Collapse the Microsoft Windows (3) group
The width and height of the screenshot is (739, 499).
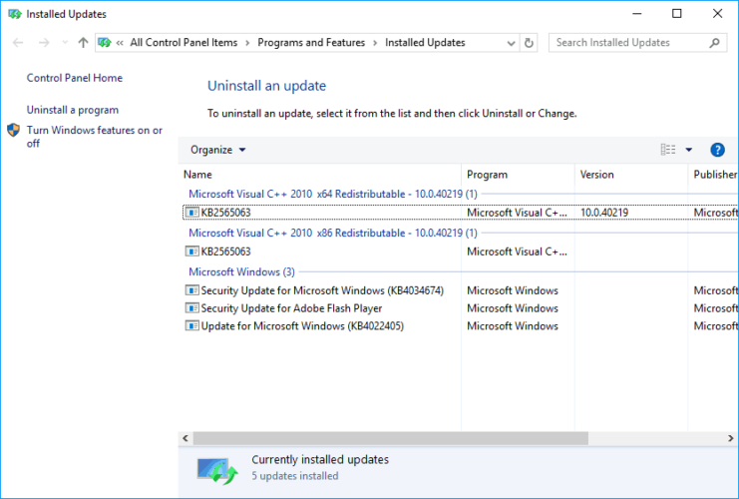(x=241, y=272)
